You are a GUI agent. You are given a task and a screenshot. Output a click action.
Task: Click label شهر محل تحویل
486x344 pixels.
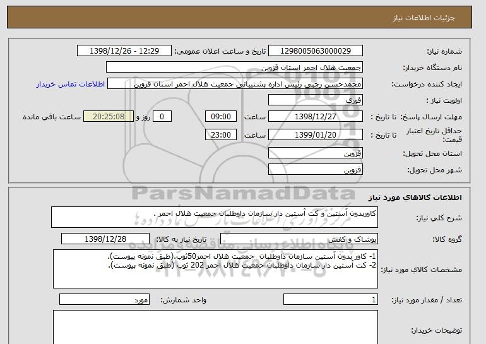pos(434,170)
